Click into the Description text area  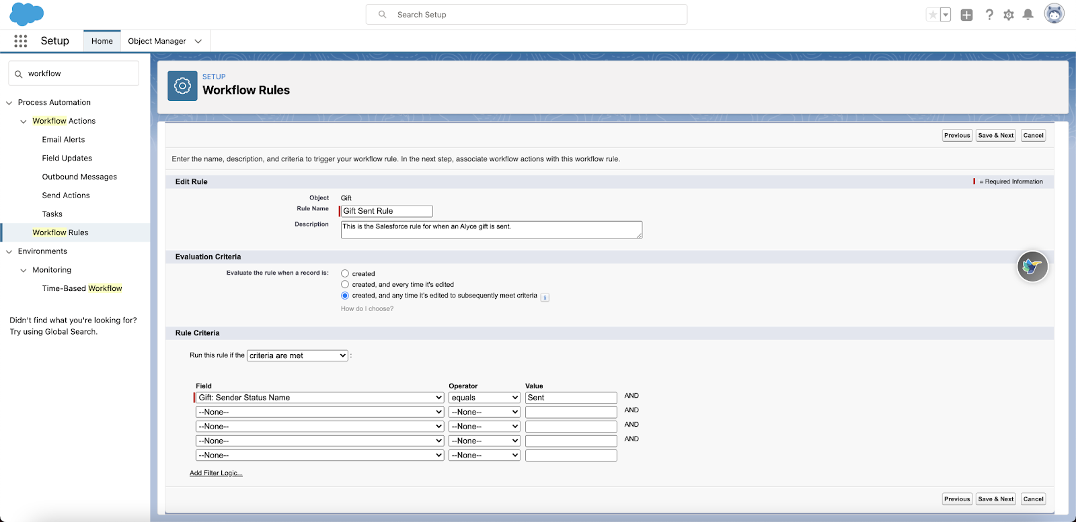(492, 230)
